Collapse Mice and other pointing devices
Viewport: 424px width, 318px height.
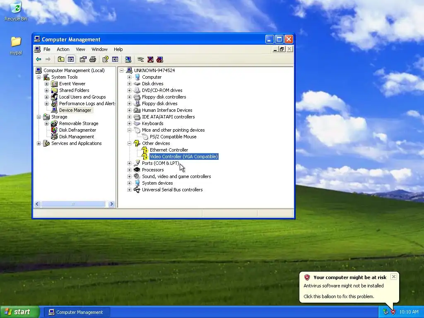coord(129,130)
